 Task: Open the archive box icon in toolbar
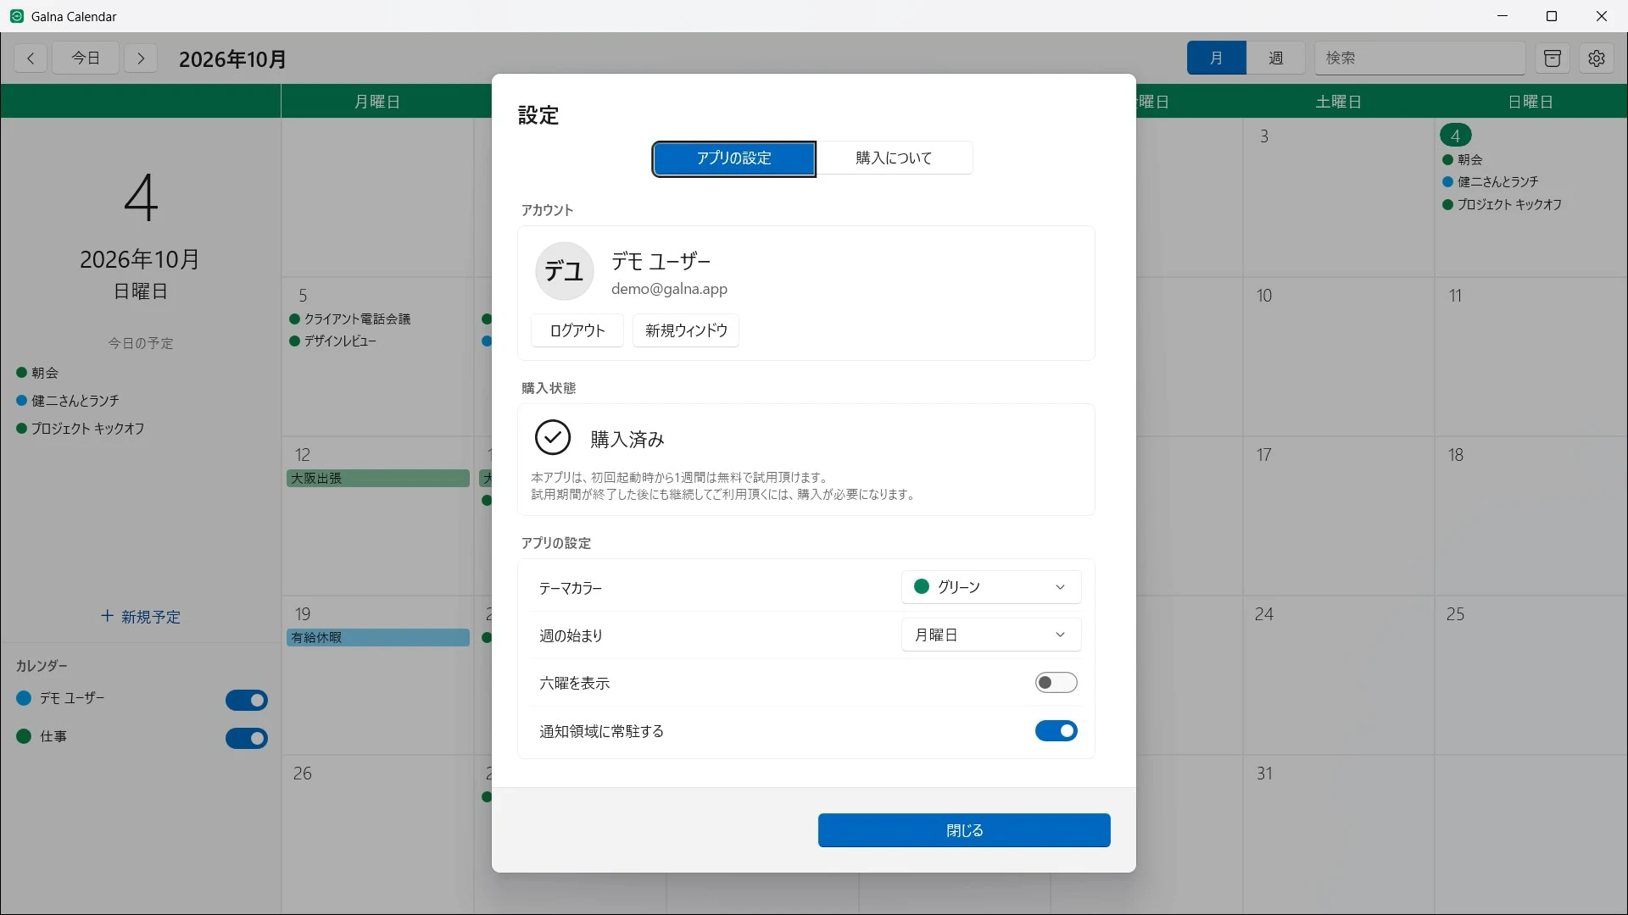[x=1552, y=58]
